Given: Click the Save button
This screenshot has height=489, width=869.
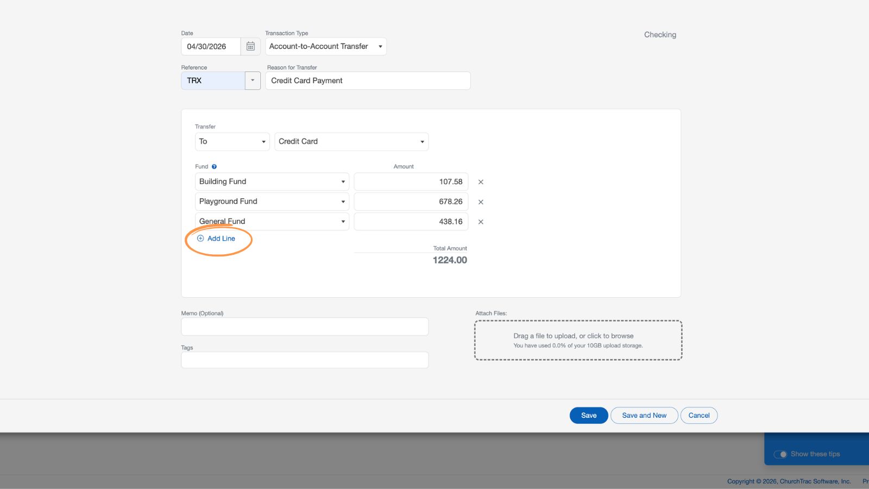Looking at the screenshot, I should click(x=588, y=416).
